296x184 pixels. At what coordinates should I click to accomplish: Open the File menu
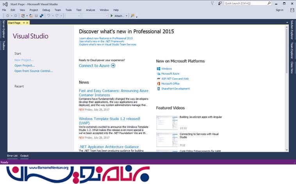pyautogui.click(x=4, y=10)
